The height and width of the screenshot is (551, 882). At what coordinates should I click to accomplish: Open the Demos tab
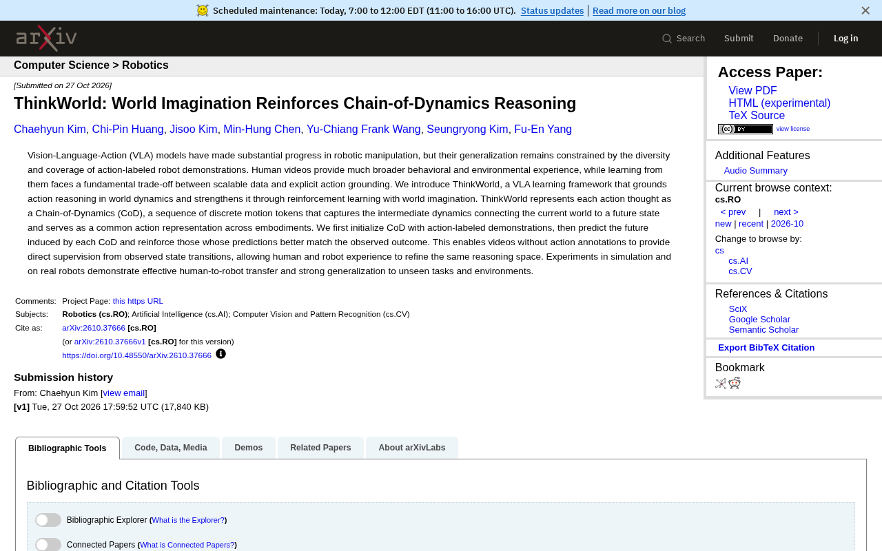(x=249, y=448)
